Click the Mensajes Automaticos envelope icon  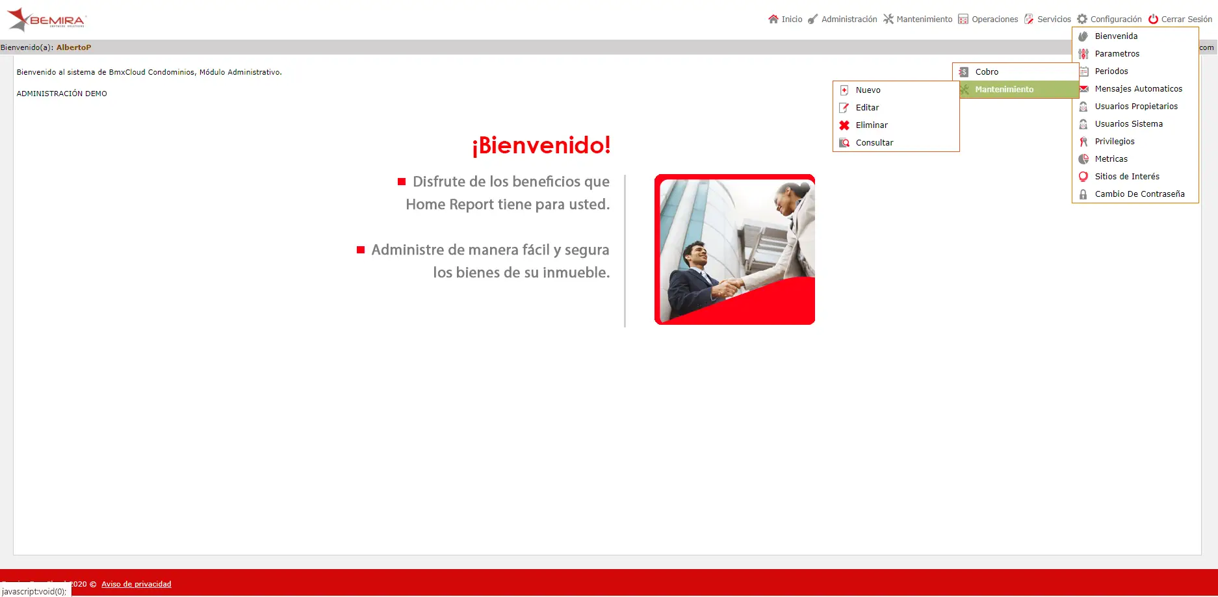1083,89
